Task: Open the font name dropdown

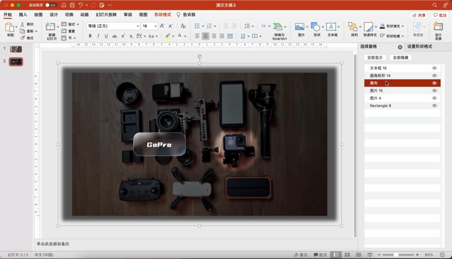Action: tap(138, 26)
